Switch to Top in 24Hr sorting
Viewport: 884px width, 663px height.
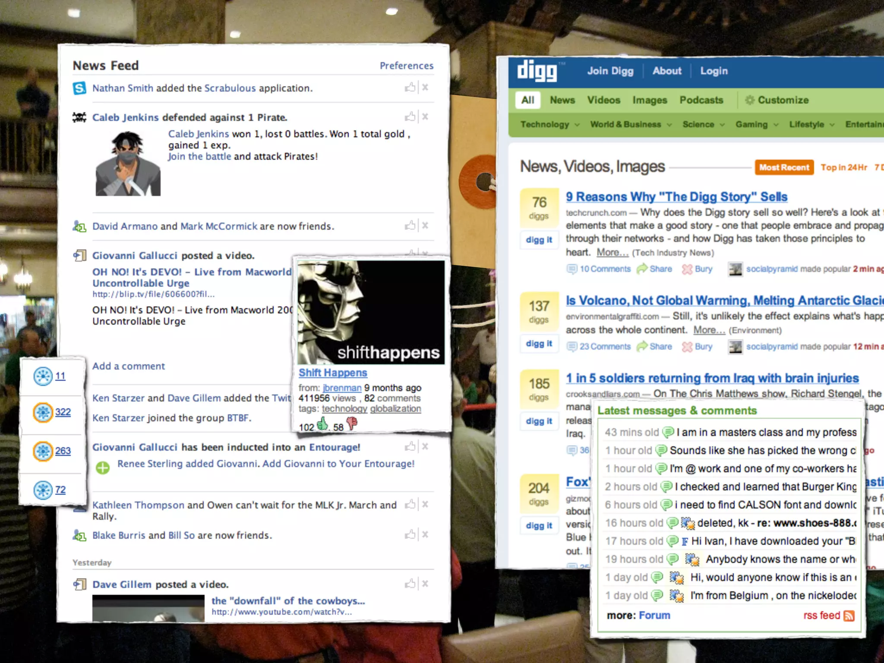(x=843, y=167)
